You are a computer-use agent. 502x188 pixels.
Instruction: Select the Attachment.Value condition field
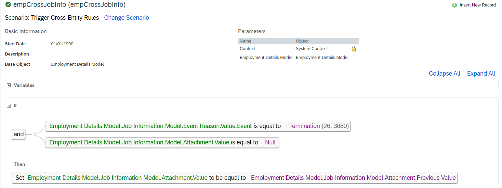(140, 142)
